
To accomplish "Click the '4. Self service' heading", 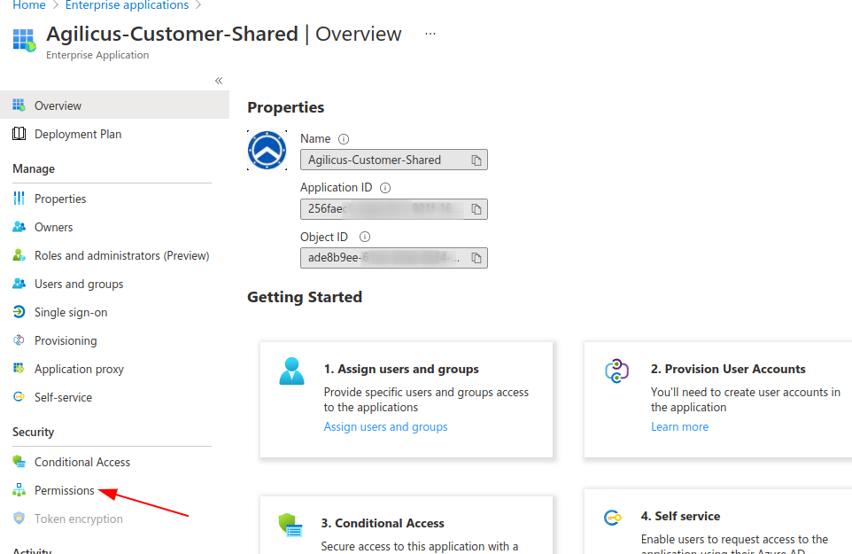I will coord(680,516).
